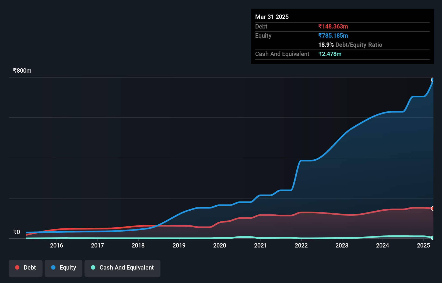
Task: Click the ₹2.478m cash value
Action: [330, 54]
